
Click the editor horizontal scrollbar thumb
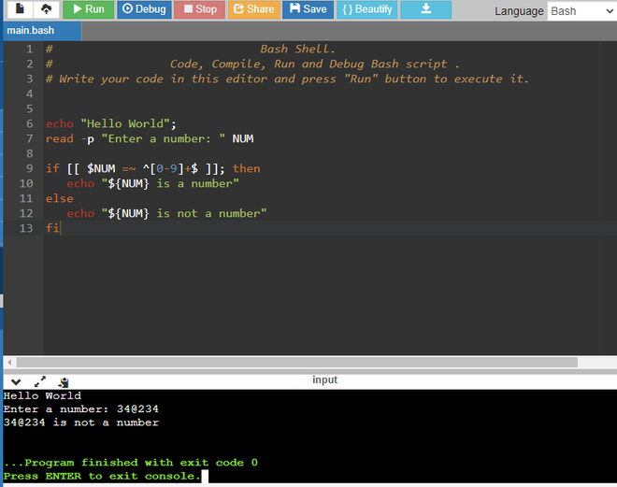(x=297, y=363)
